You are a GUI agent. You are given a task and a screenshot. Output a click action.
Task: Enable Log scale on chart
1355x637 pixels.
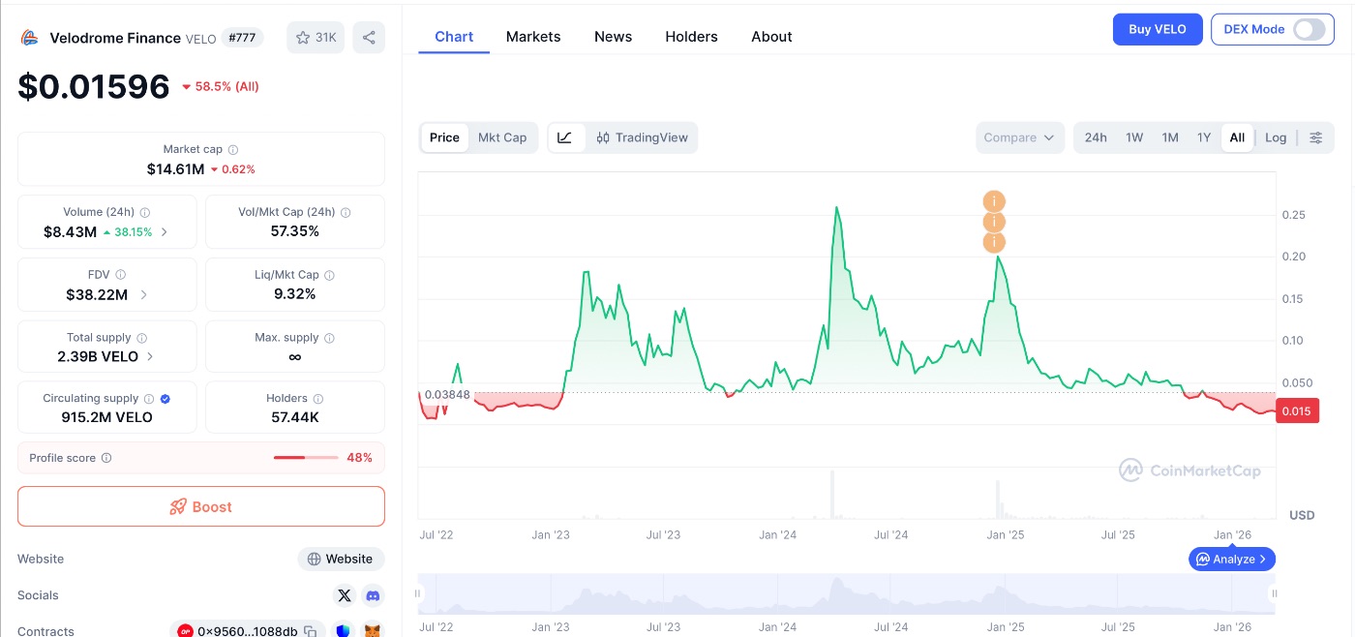click(x=1276, y=137)
